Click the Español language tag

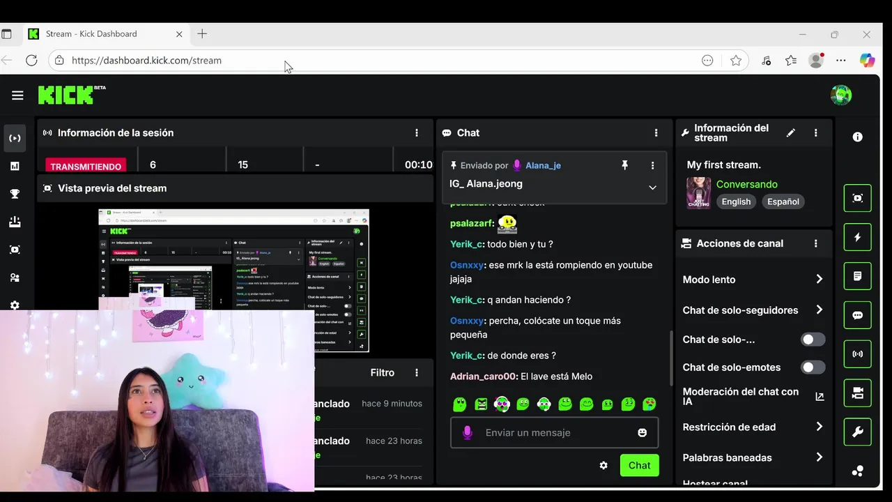(x=783, y=201)
